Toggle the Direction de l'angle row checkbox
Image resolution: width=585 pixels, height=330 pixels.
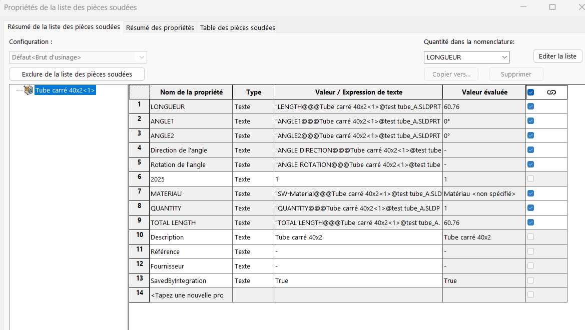point(530,150)
